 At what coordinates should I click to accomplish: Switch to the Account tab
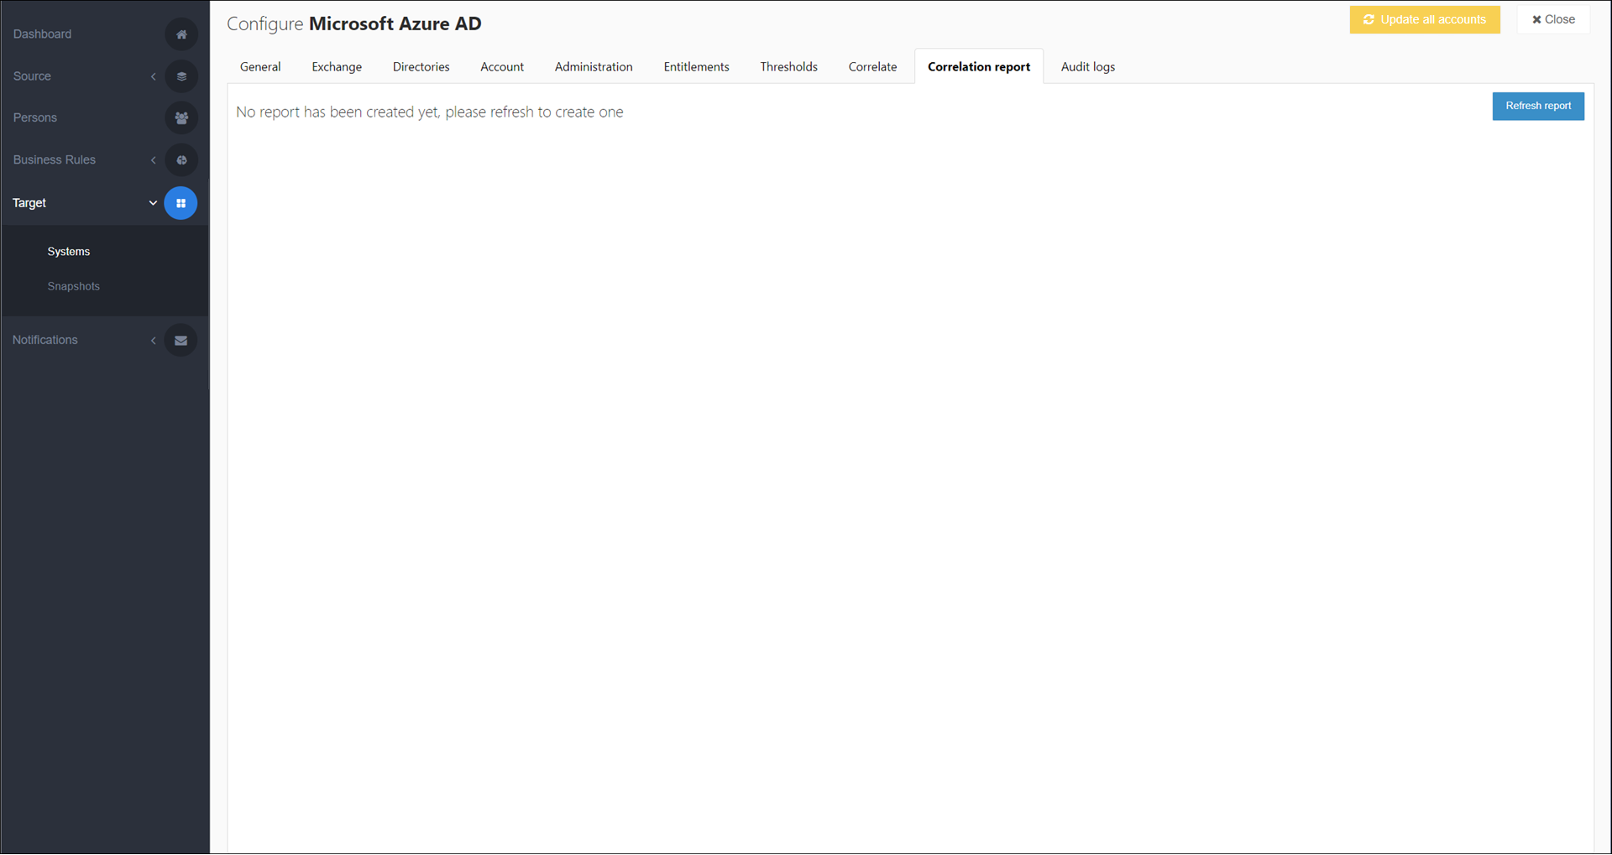pyautogui.click(x=502, y=67)
